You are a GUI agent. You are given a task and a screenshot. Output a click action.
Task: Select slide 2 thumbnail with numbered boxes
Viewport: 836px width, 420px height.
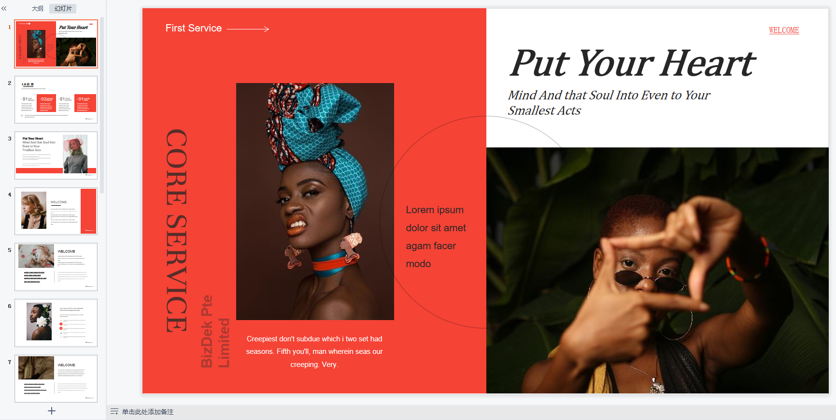tap(56, 99)
